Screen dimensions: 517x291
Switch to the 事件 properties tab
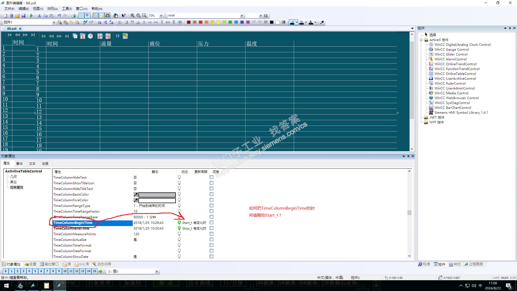coord(19,164)
